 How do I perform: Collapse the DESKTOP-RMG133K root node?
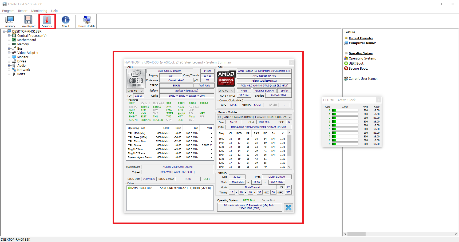point(4,31)
